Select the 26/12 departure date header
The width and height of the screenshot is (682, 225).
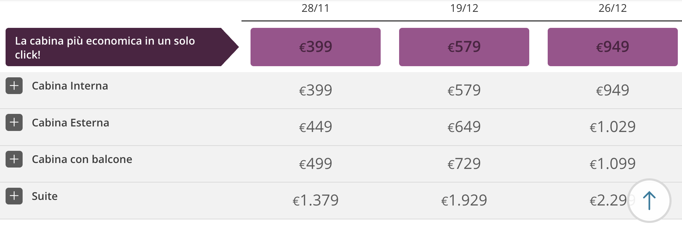pyautogui.click(x=613, y=8)
